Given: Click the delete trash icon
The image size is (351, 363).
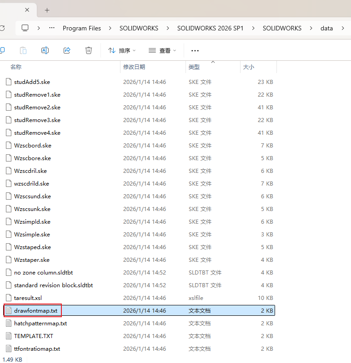Looking at the screenshot, I should pyautogui.click(x=89, y=50).
